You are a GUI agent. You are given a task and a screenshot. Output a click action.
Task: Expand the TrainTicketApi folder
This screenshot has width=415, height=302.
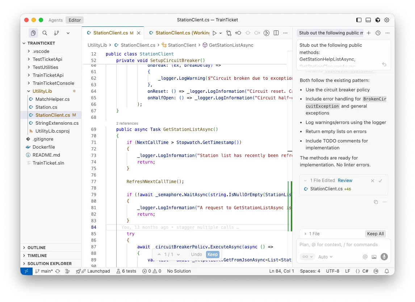click(48, 75)
